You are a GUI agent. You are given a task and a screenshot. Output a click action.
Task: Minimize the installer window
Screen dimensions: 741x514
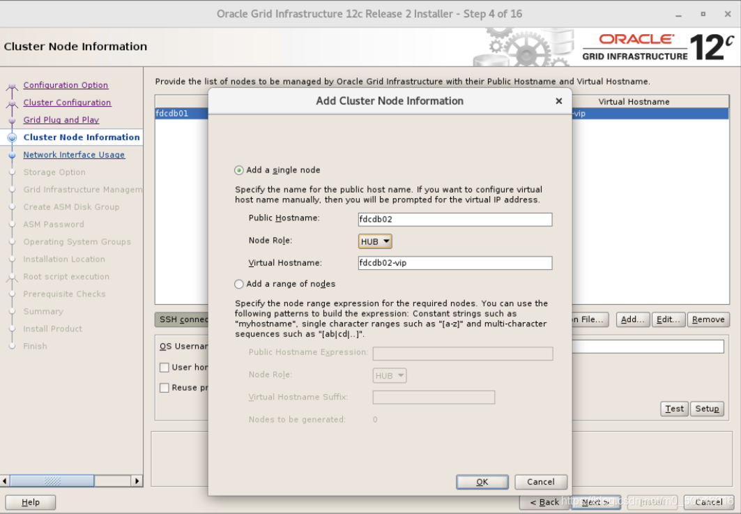[x=679, y=14]
